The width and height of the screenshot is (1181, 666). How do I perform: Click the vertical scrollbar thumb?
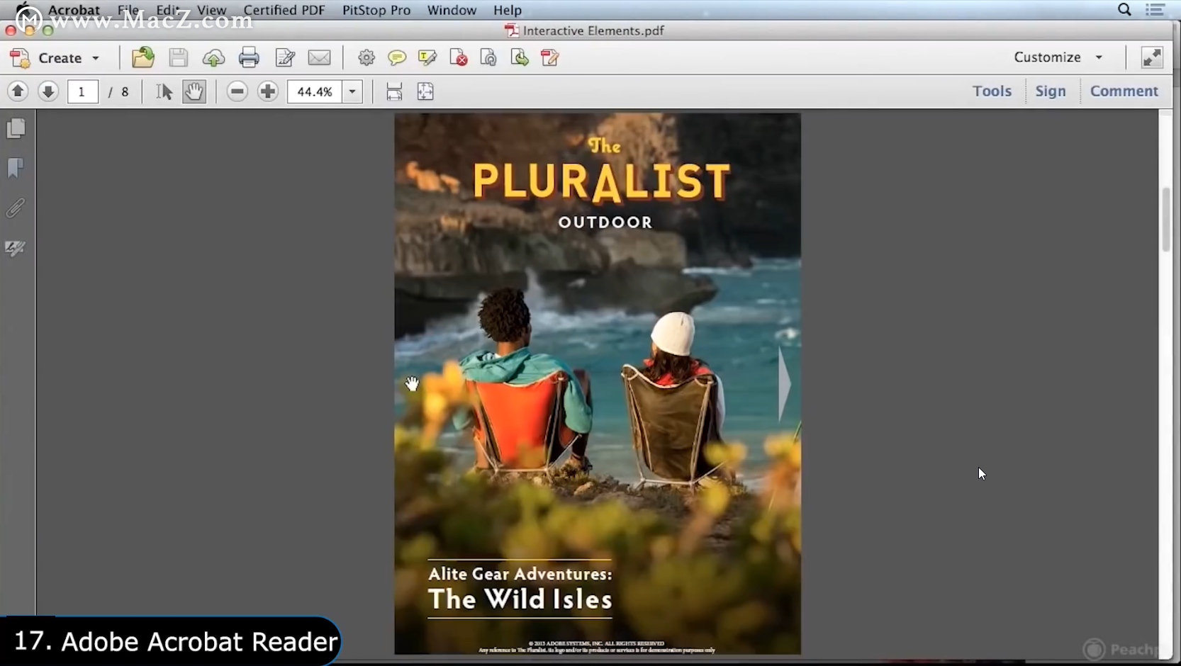pyautogui.click(x=1165, y=220)
